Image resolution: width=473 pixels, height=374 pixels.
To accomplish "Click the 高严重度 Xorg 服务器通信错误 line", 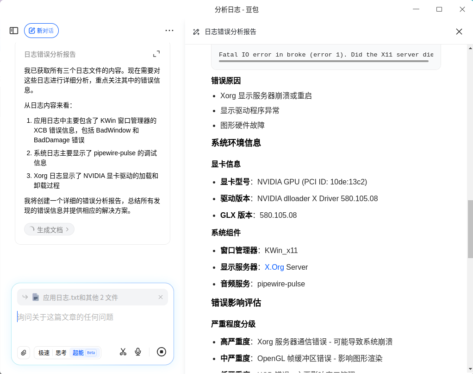I will 306,342.
